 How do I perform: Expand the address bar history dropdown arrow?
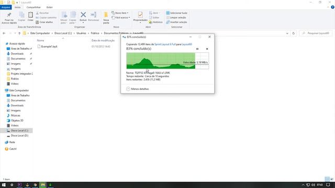coord(287,33)
